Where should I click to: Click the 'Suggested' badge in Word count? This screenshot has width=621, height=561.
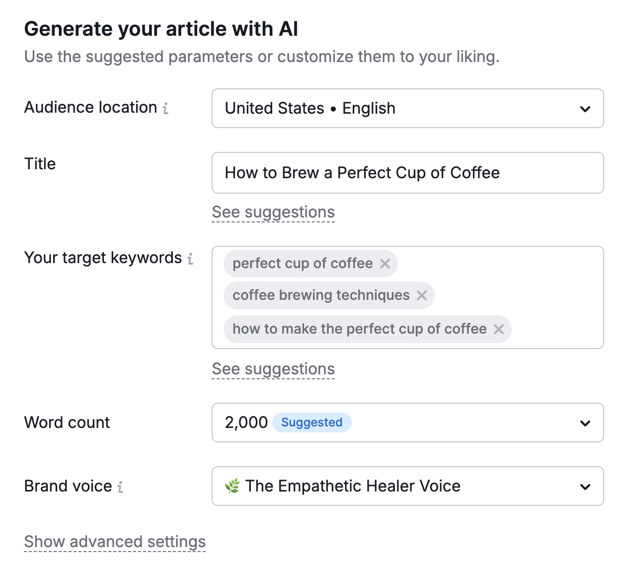pos(311,422)
